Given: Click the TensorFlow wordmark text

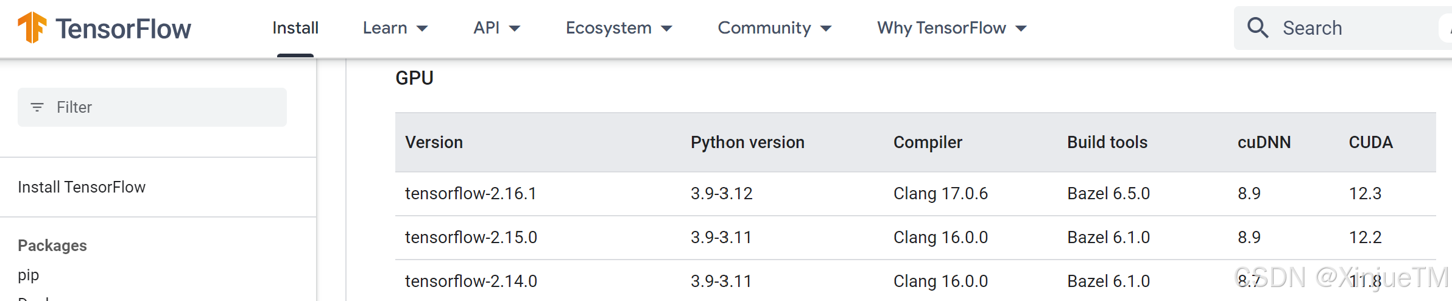Looking at the screenshot, I should point(123,29).
